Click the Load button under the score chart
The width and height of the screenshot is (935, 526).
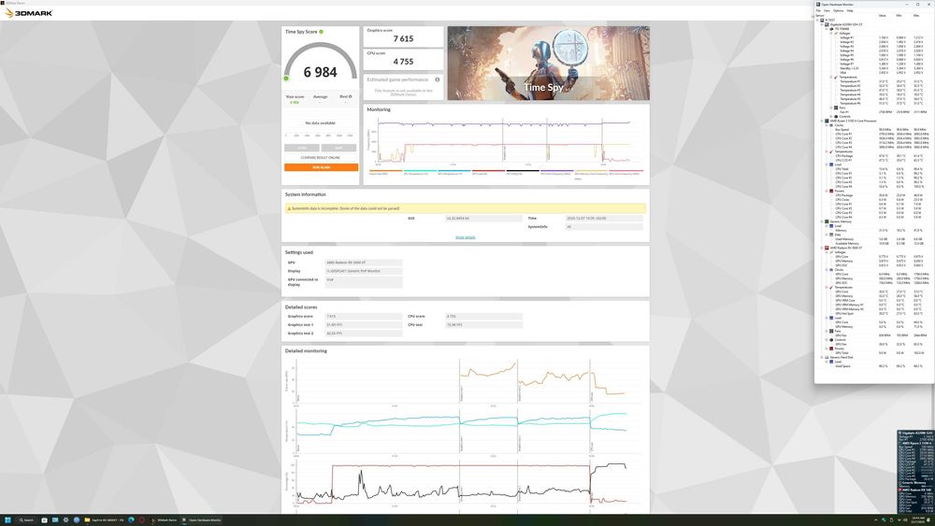(x=302, y=148)
